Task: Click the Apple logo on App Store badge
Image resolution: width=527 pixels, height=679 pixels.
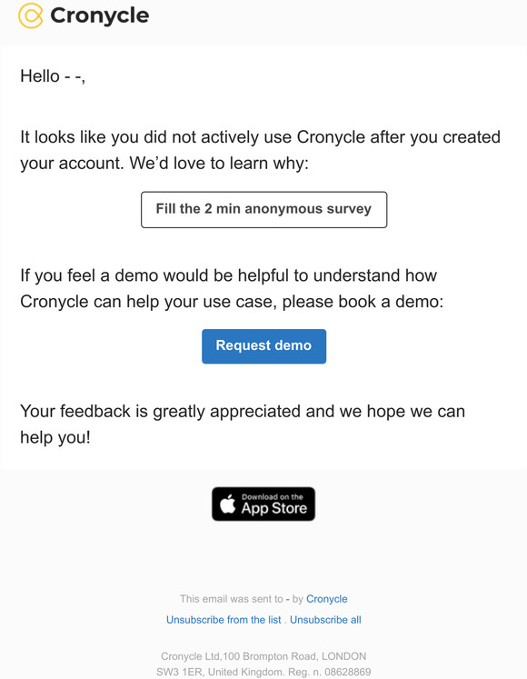Action: (x=228, y=504)
